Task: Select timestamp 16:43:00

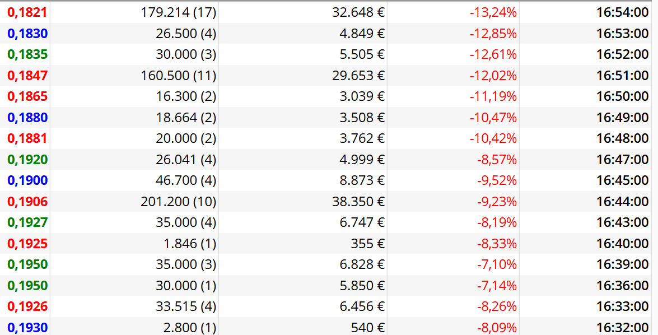Action: tap(622, 222)
